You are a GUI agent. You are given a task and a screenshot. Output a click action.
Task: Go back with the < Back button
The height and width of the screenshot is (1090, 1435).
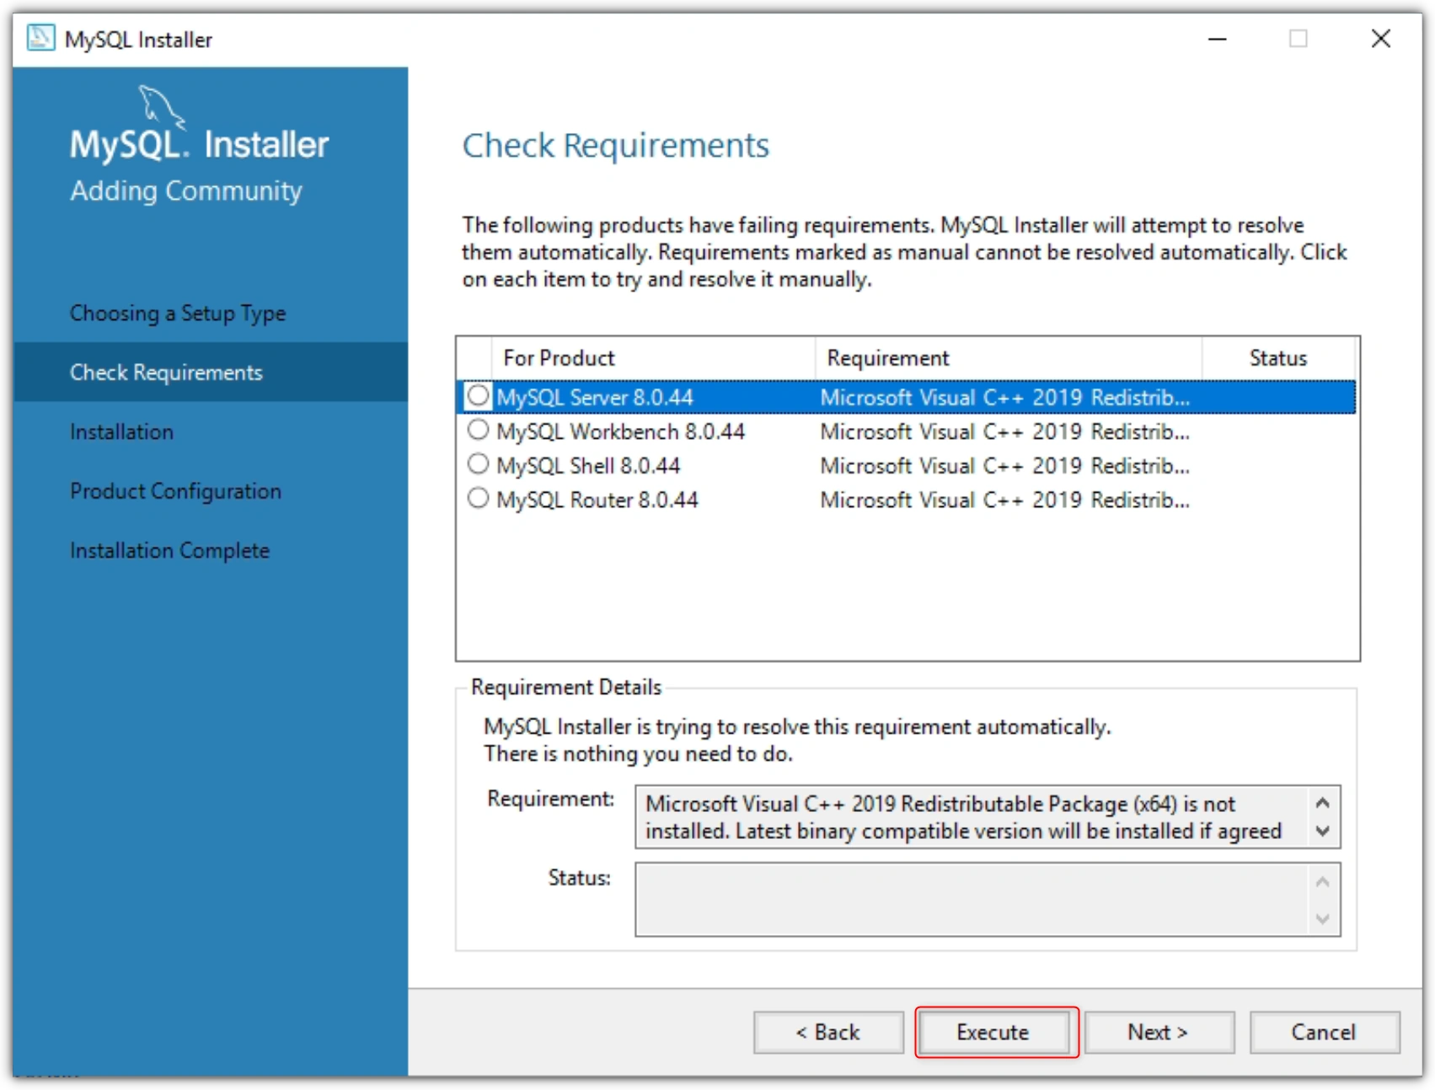pyautogui.click(x=828, y=1032)
